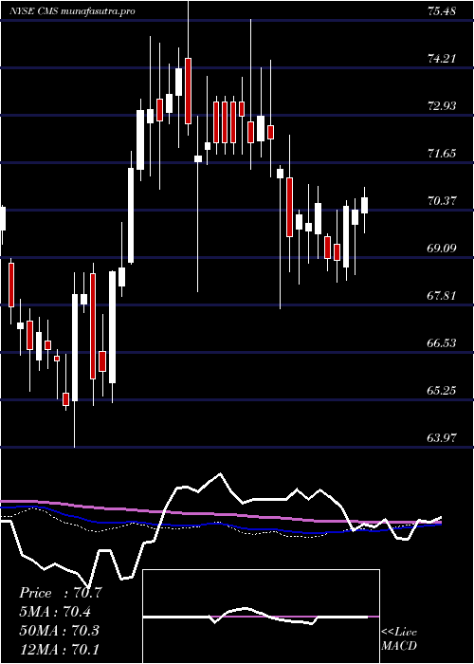Click the 12MA : 70.1 readout
The width and height of the screenshot is (474, 664).
tap(59, 649)
